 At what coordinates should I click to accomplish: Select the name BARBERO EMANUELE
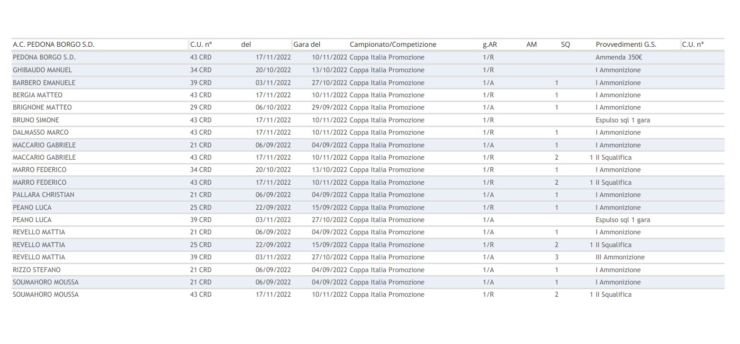tap(44, 83)
